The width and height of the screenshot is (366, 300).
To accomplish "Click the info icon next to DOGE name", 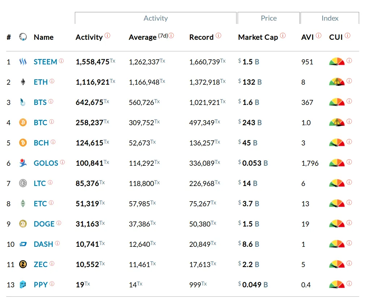I will 59,223.
